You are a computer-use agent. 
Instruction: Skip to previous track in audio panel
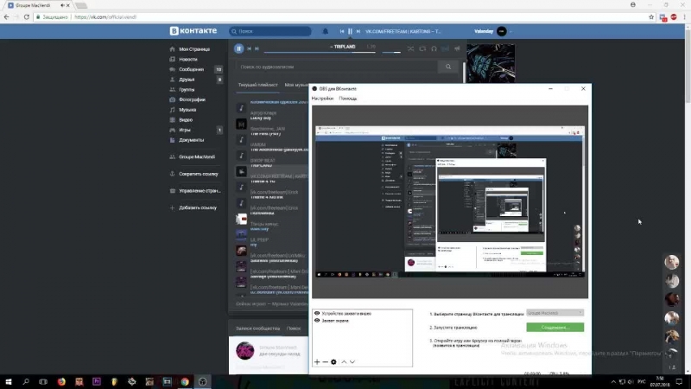[x=249, y=48]
